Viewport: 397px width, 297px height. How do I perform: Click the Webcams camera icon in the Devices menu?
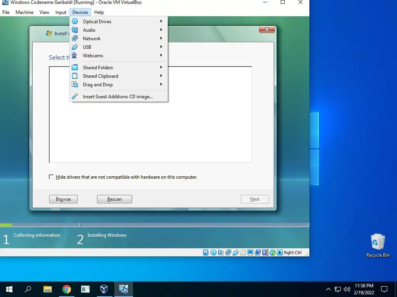coord(74,55)
